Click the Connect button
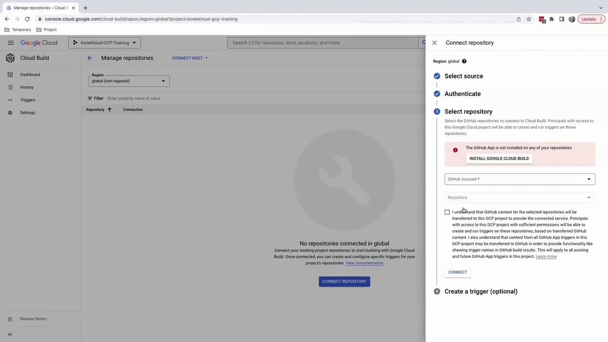 tap(458, 272)
